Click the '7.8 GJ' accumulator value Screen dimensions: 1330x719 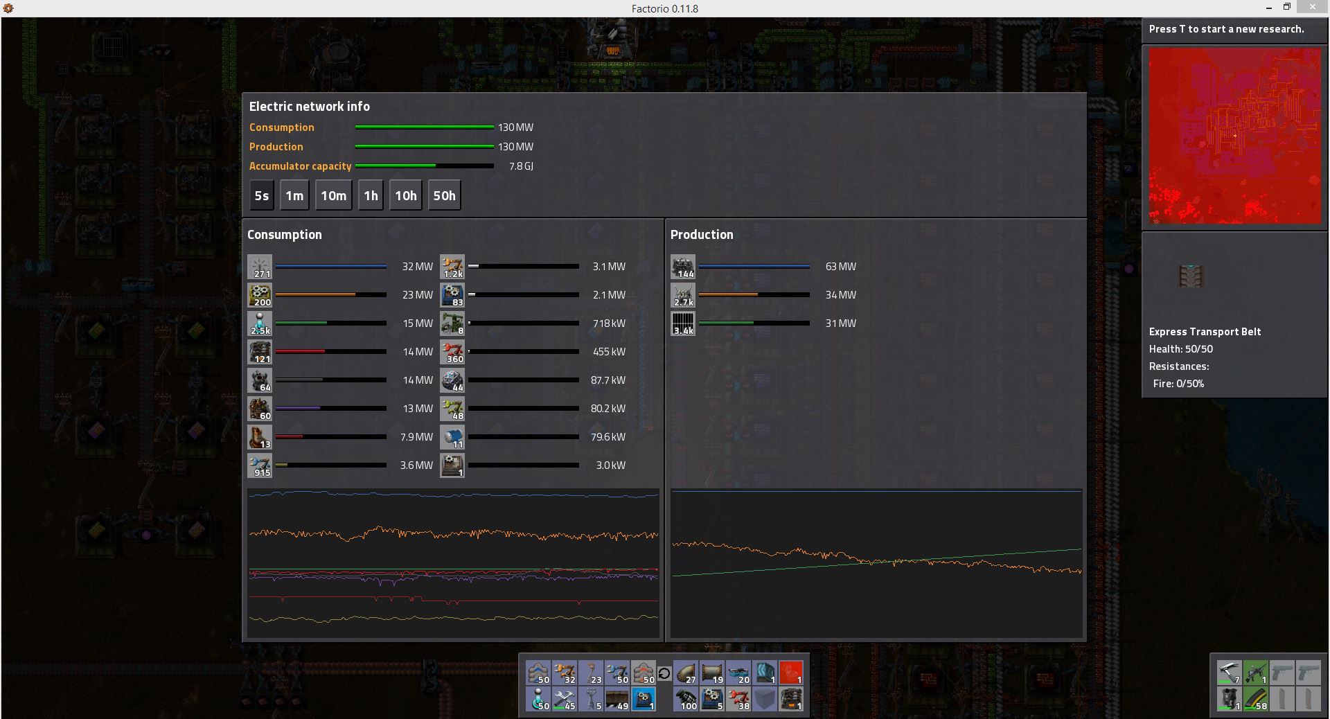[x=521, y=166]
